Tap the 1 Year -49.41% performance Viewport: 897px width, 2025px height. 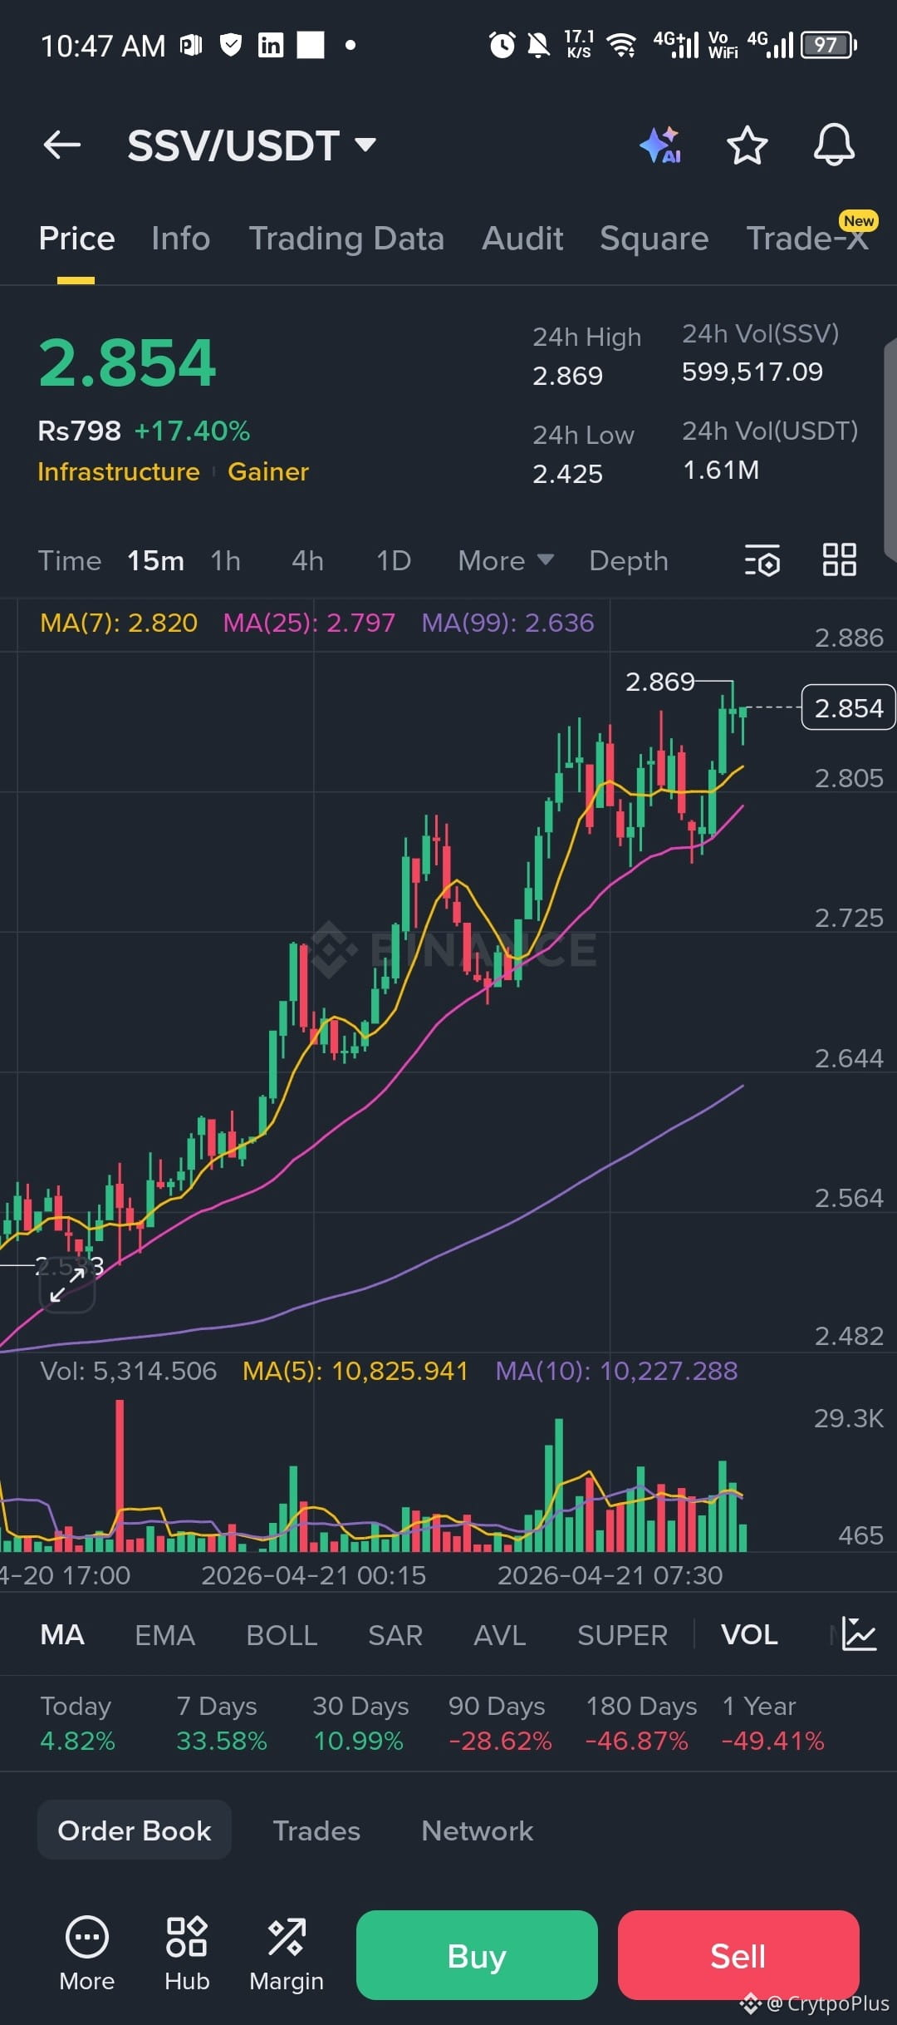coord(773,1722)
